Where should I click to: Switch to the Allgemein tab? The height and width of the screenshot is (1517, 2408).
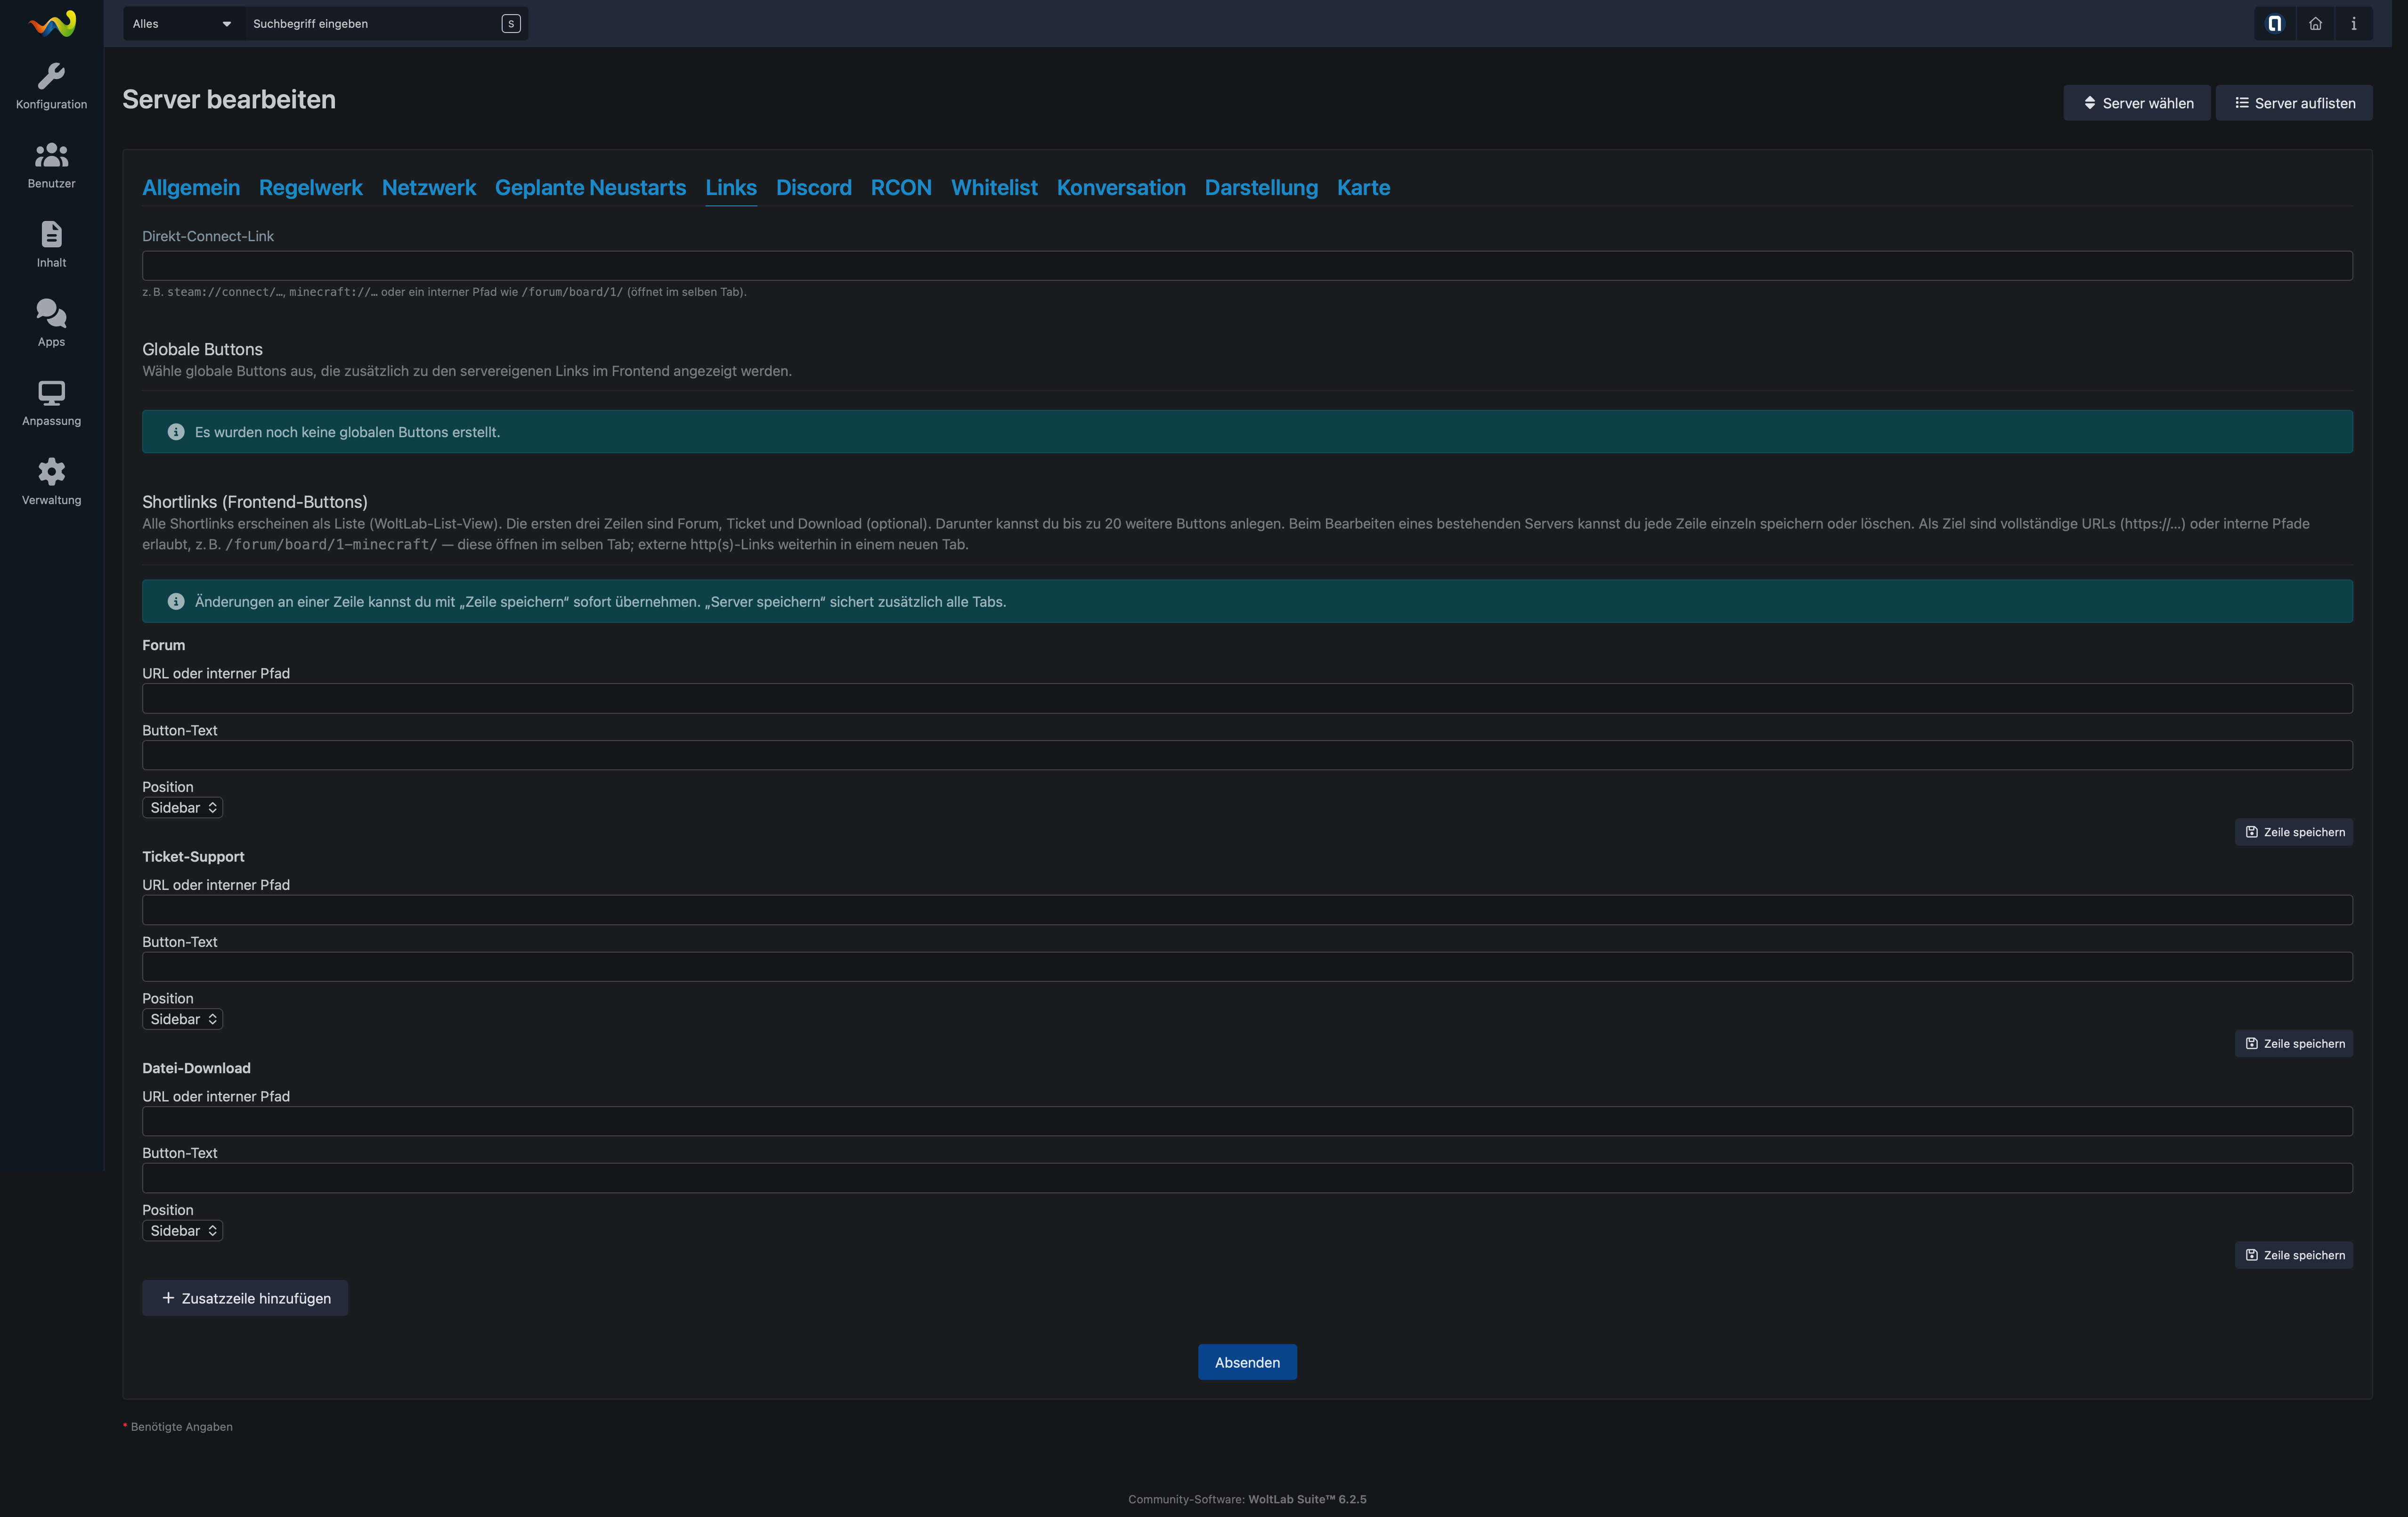191,187
